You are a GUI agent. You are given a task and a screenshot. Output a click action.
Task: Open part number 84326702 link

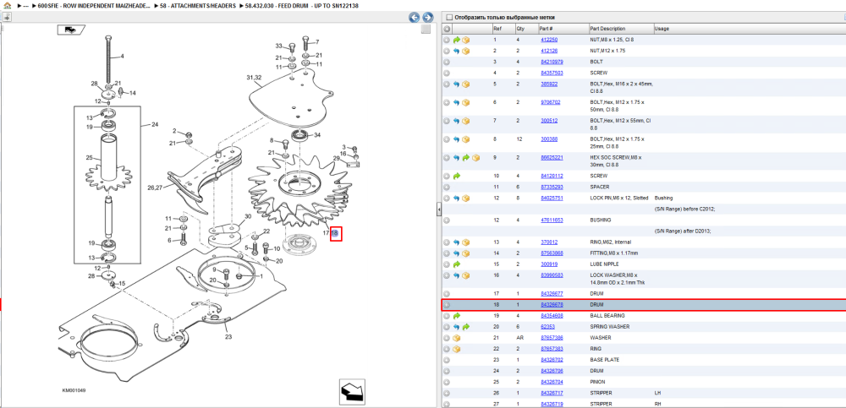coord(552,360)
